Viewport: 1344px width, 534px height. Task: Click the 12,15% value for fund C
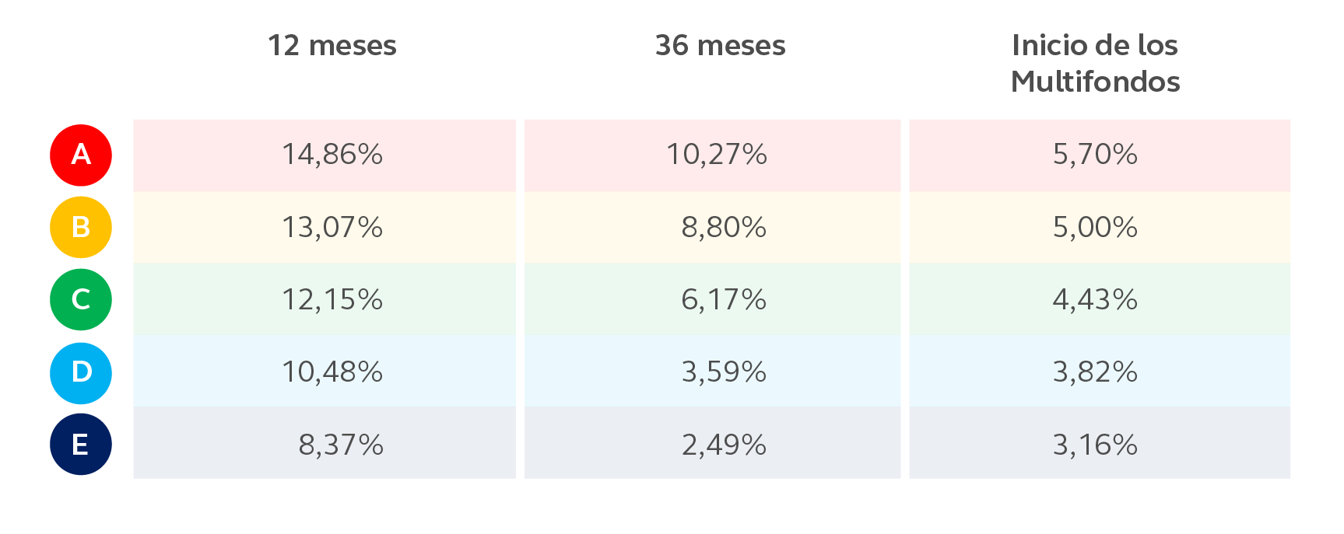pyautogui.click(x=332, y=300)
